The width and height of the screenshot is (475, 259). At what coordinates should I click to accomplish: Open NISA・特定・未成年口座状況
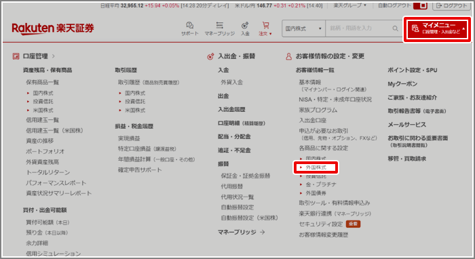(x=335, y=100)
